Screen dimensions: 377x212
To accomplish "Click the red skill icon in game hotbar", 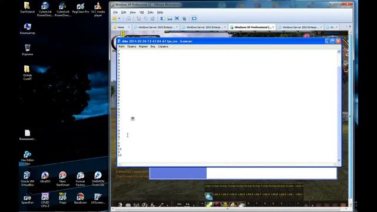I will coord(217,205).
